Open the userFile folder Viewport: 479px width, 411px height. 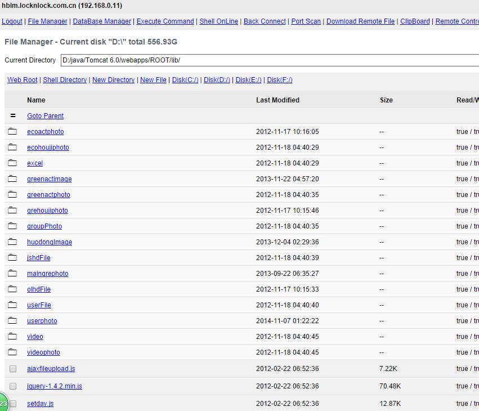39,305
